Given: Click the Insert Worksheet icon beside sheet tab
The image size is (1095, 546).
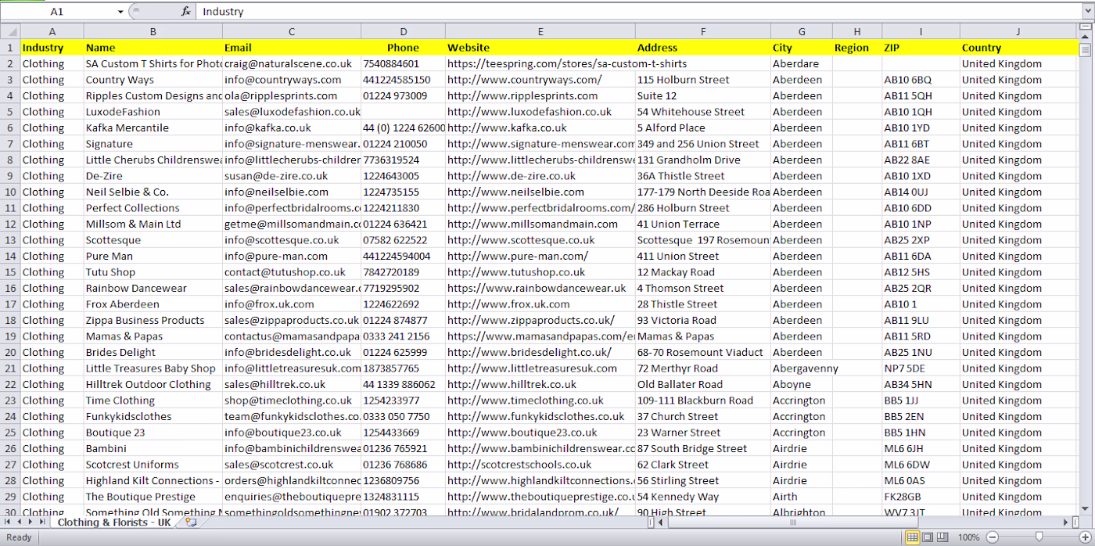Looking at the screenshot, I should tap(191, 523).
